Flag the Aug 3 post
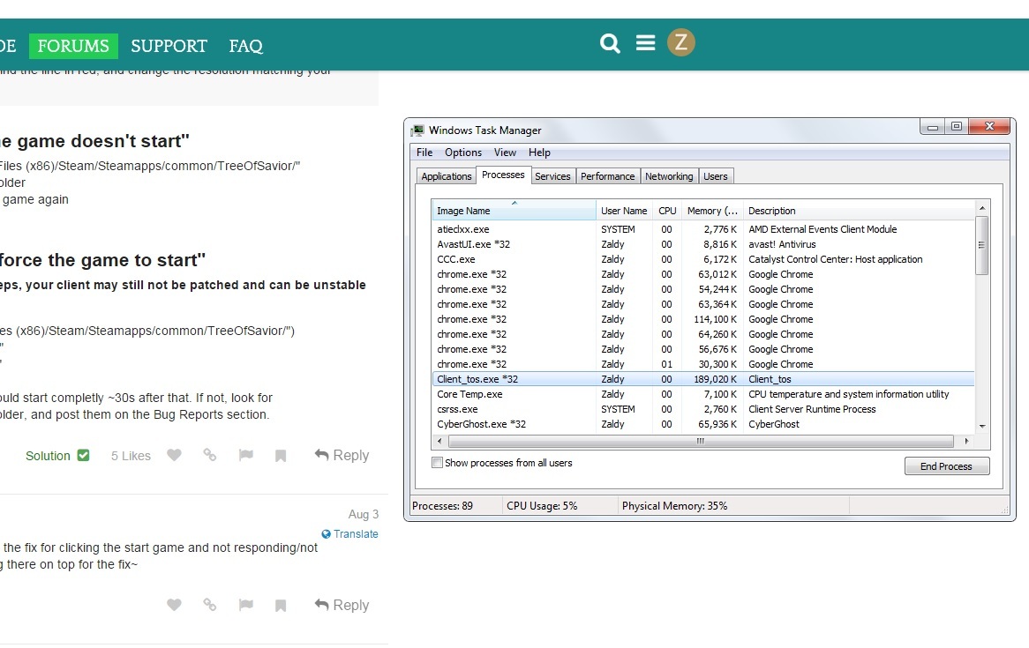1029x648 pixels. (x=246, y=606)
